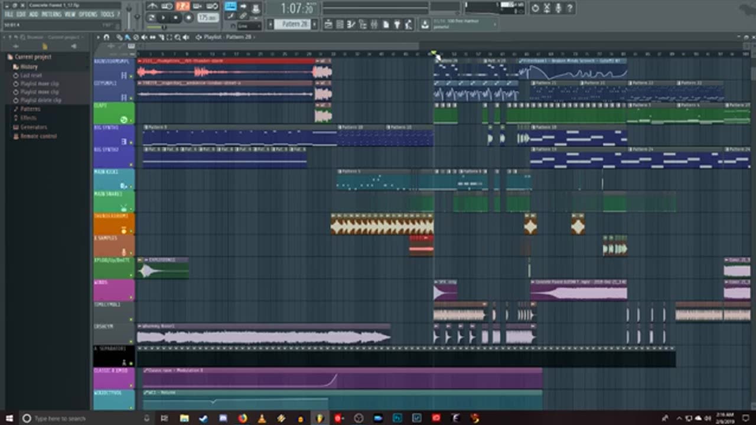Click the download icon on news panel
The width and height of the screenshot is (756, 425).
(x=424, y=24)
